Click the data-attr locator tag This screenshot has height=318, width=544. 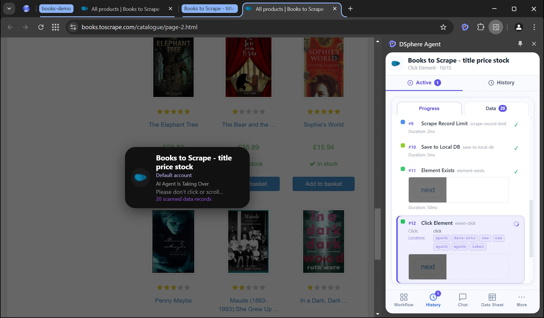(464, 238)
